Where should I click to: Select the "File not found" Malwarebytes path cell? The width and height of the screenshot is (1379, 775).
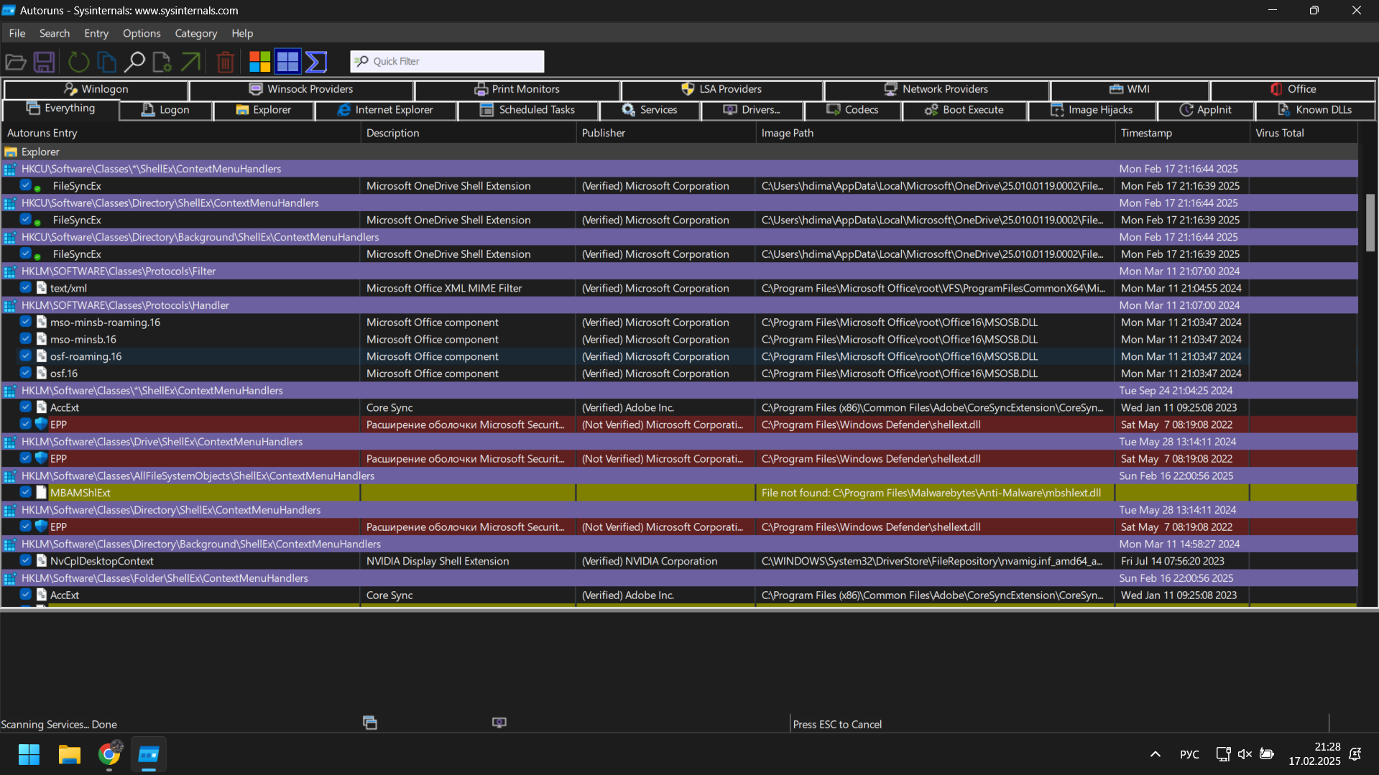935,493
